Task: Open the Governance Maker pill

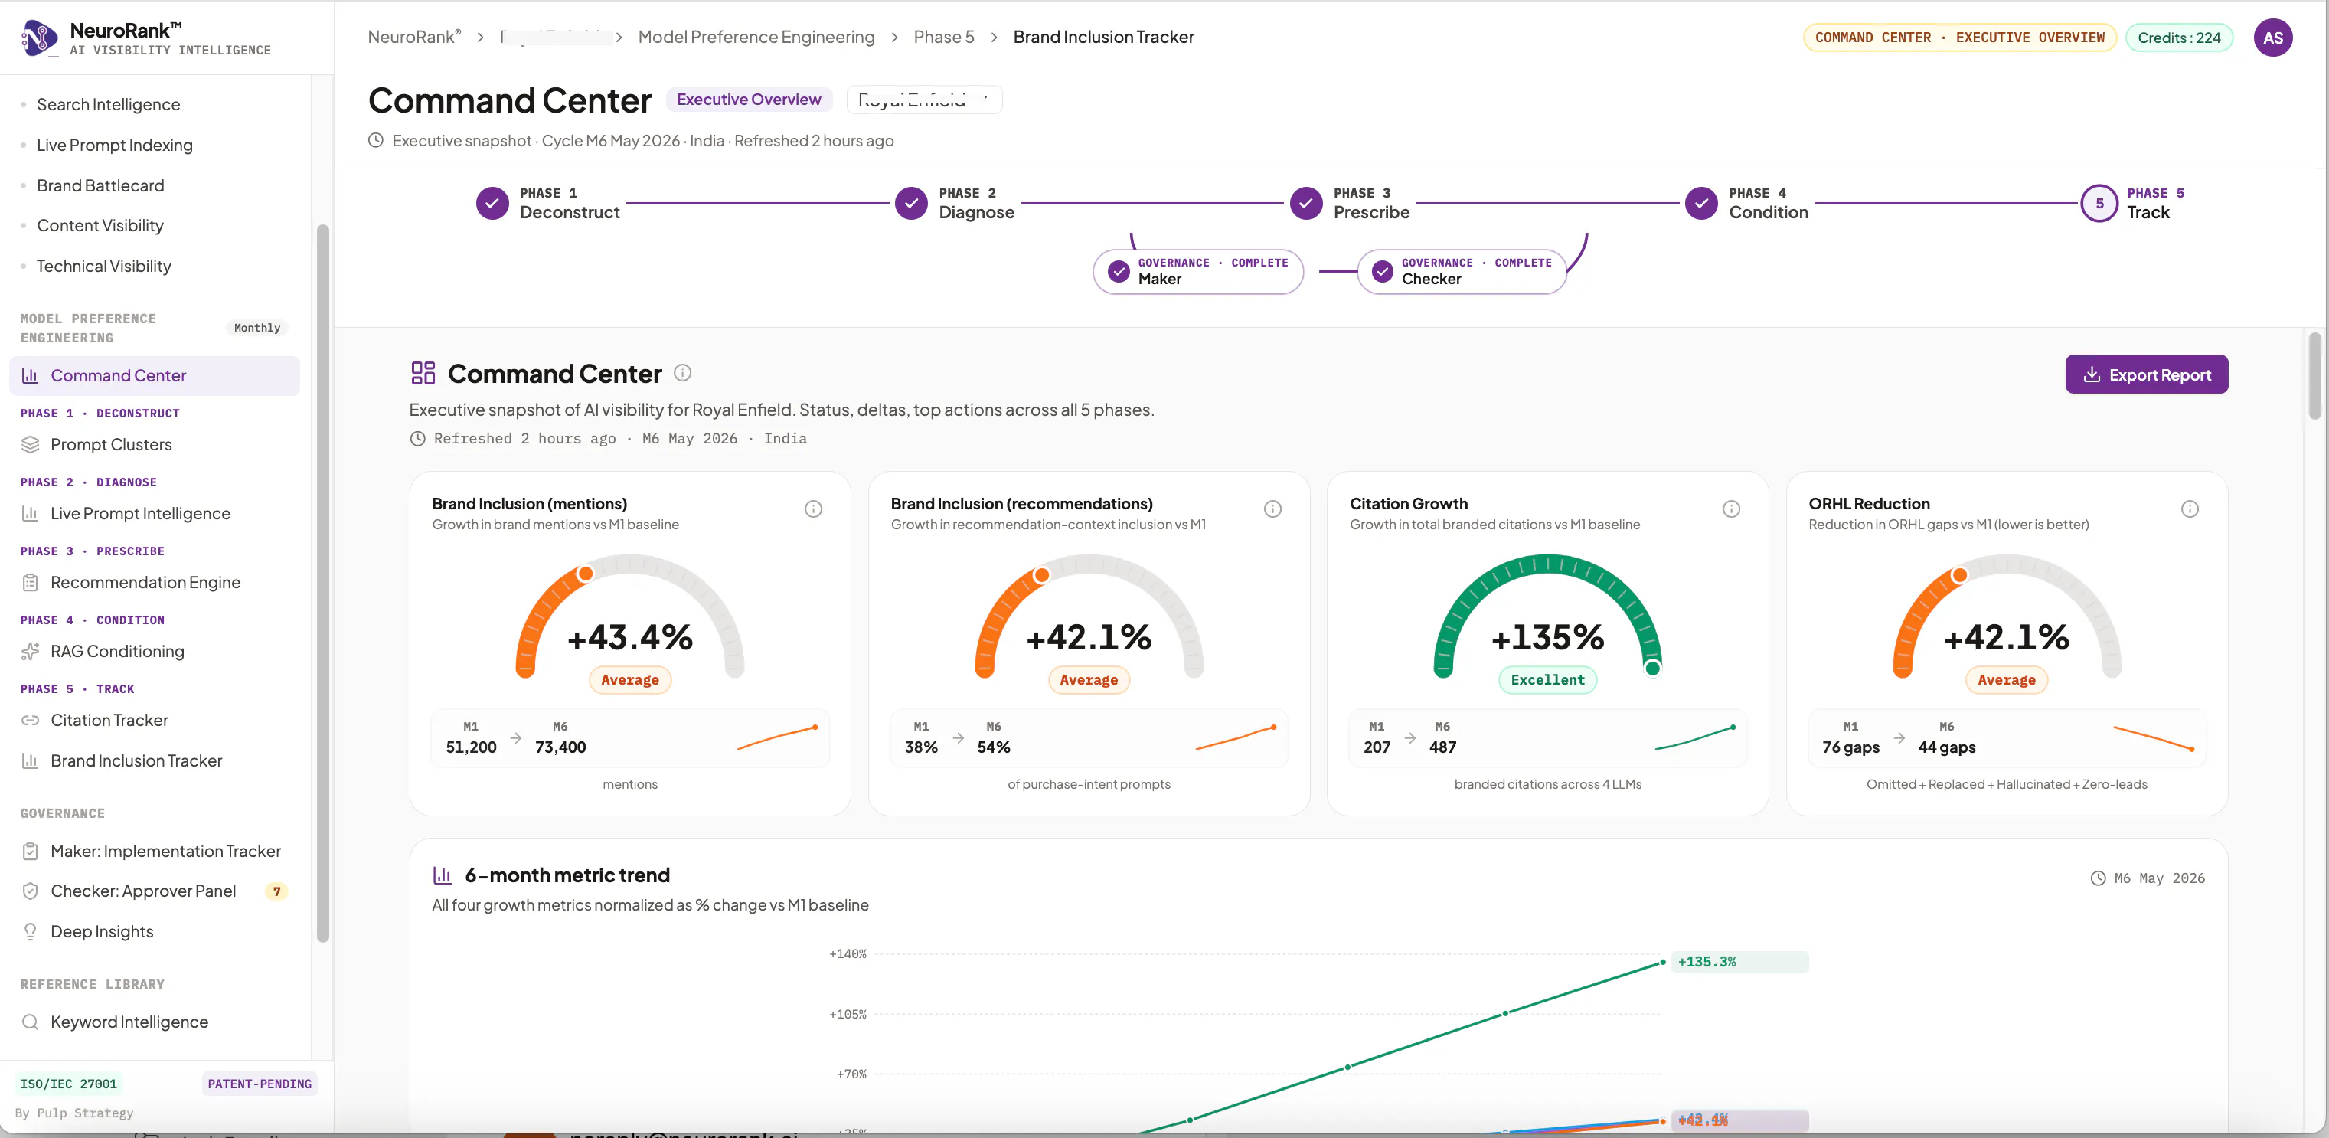Action: click(1198, 271)
